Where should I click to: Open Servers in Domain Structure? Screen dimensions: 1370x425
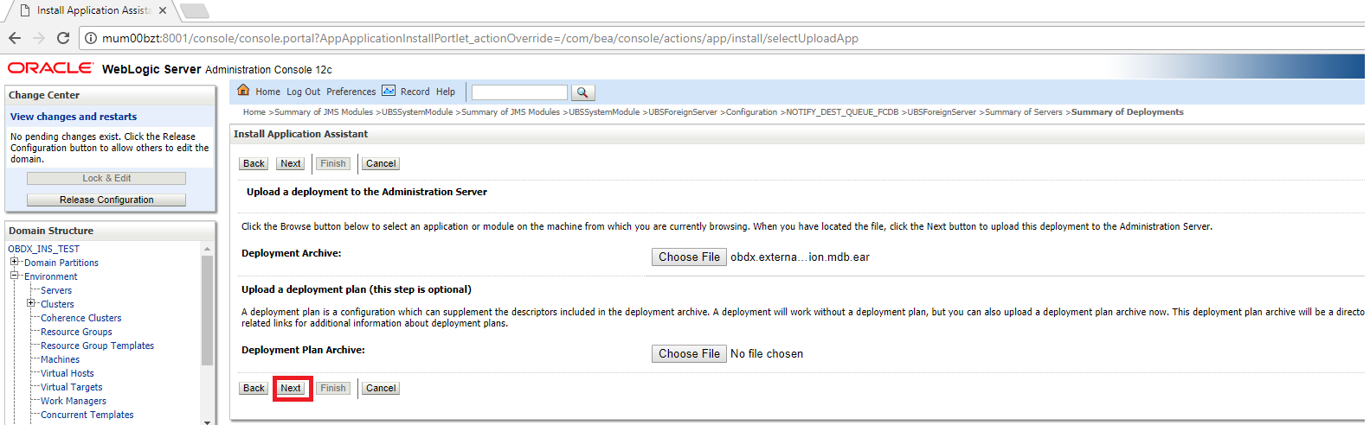(56, 290)
